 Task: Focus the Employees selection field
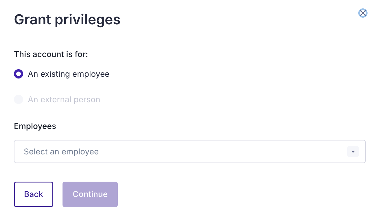click(x=190, y=152)
